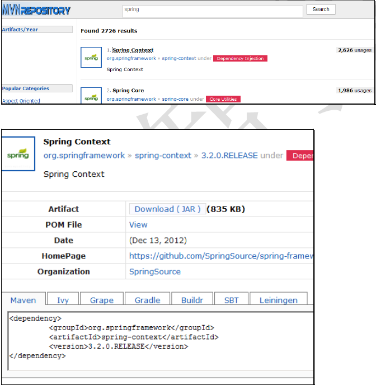
Task: Switch to the Buildr tab
Action: coord(192,300)
